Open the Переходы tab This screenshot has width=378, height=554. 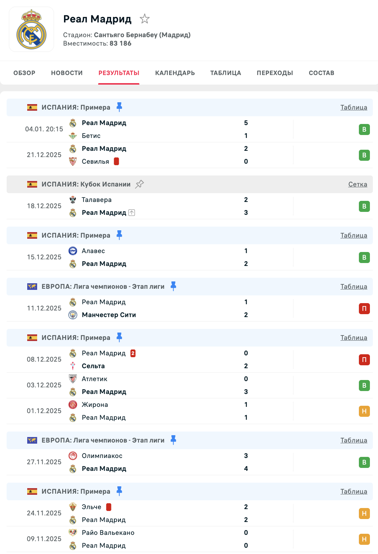pos(275,73)
